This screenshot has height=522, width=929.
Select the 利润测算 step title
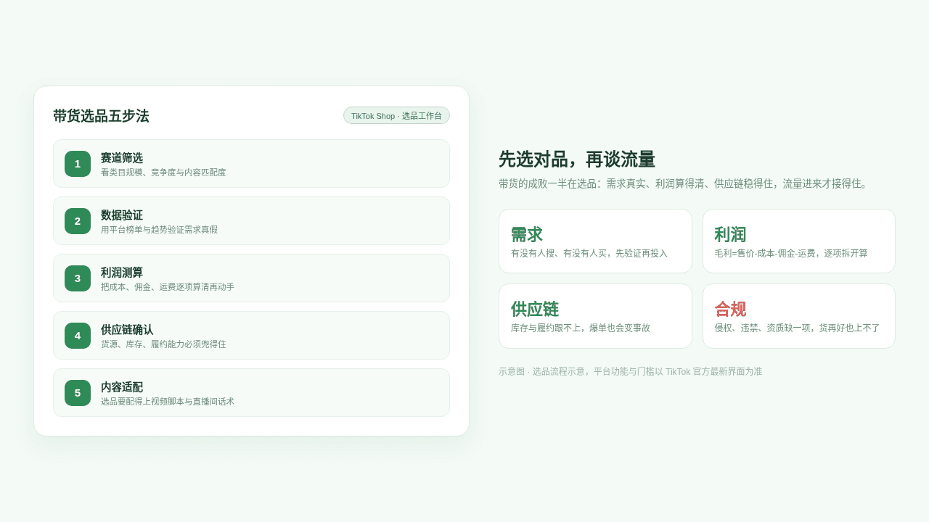click(122, 272)
